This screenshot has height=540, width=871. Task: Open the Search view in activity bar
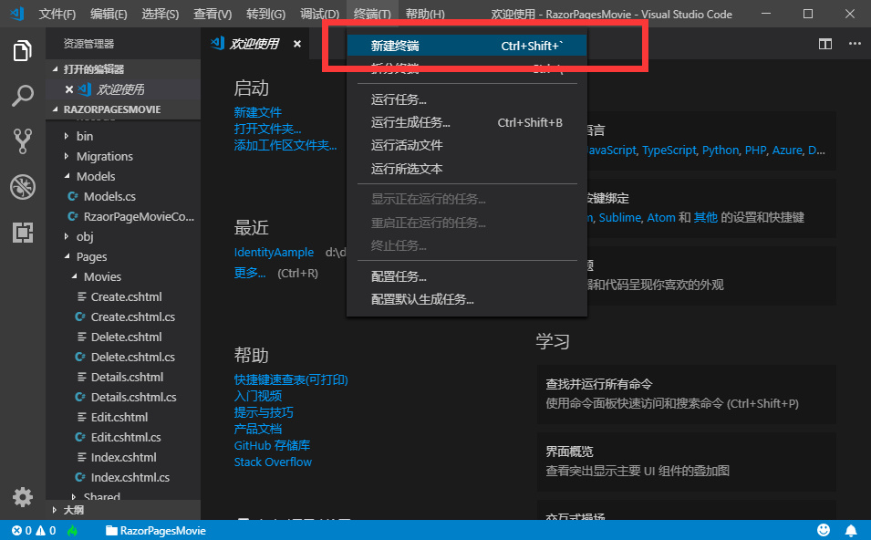(22, 96)
